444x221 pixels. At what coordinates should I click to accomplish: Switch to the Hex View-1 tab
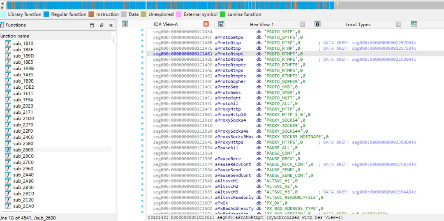pos(261,25)
